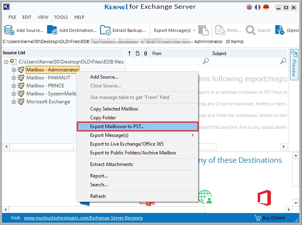Screen dimensions: 302x225
Task: Switch language to English flag
Action: [249, 7]
